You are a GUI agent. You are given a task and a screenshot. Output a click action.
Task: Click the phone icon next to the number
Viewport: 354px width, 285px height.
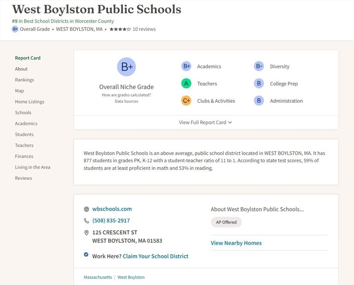coord(86,221)
